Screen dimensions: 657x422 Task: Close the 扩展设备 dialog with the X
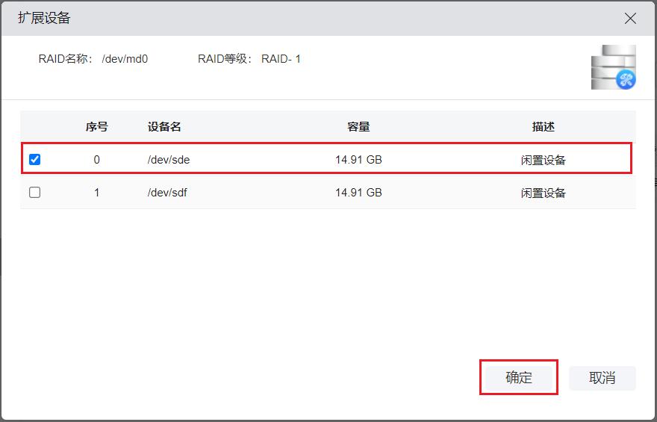630,19
